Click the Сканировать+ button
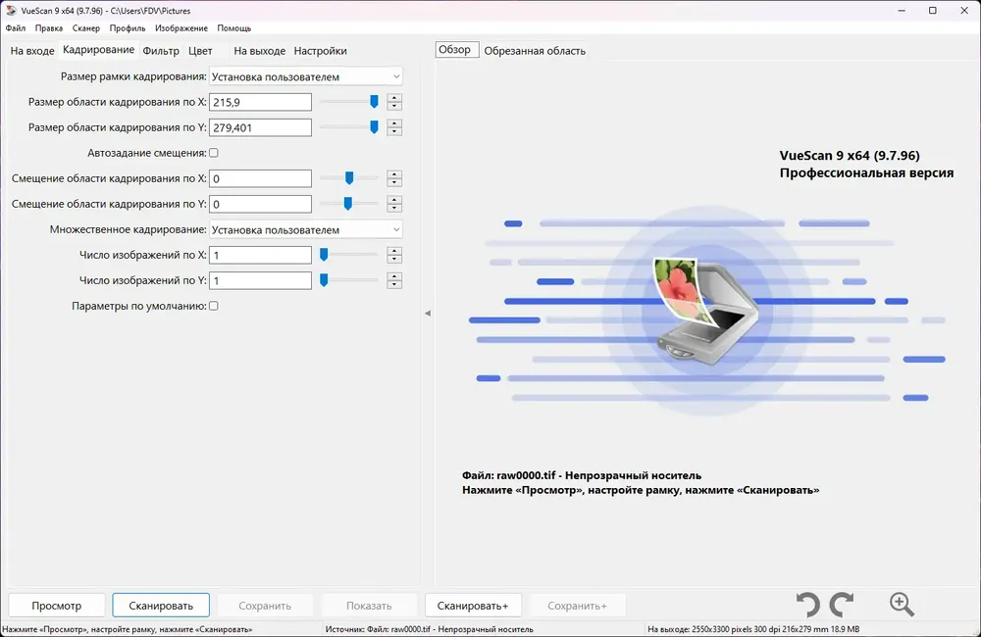Viewport: 981px width, 637px height. tap(473, 605)
